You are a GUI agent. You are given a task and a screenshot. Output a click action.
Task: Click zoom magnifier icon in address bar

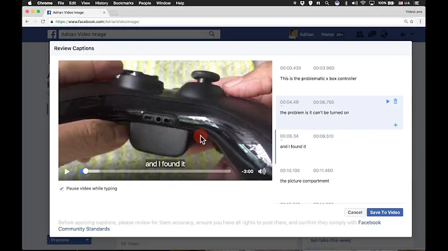point(406,21)
